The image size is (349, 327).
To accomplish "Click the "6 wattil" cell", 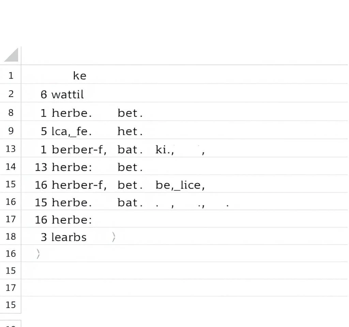I will tap(62, 94).
